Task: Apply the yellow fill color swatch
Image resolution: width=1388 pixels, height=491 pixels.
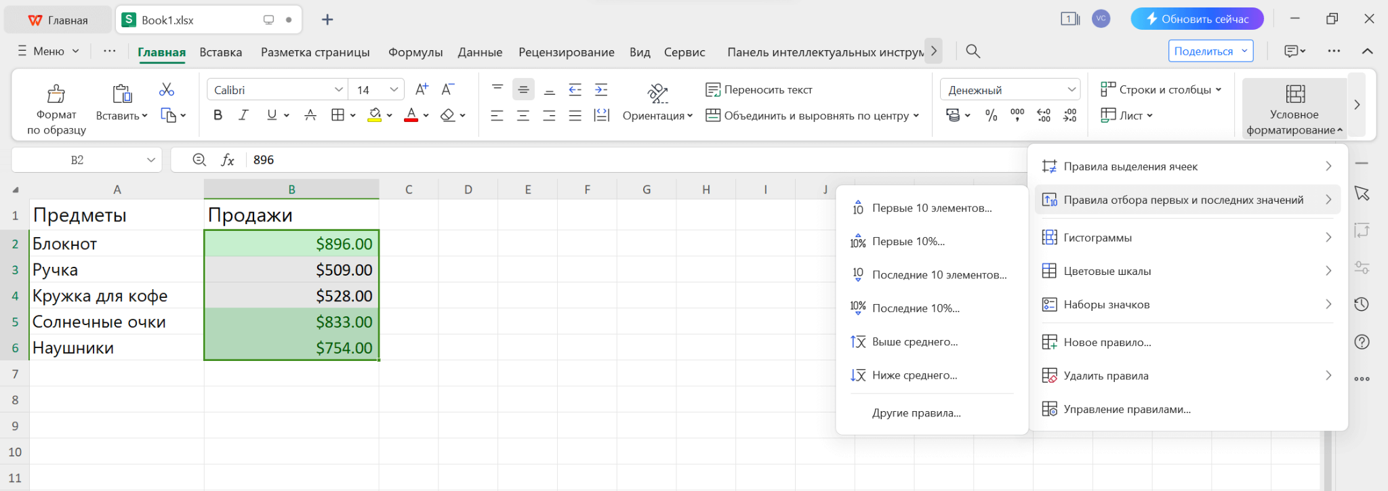Action: 374,116
